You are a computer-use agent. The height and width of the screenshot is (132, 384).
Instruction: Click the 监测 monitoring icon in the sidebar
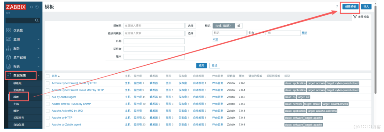8,39
